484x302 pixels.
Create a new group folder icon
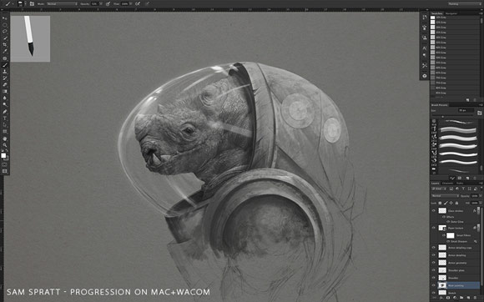tap(461, 298)
